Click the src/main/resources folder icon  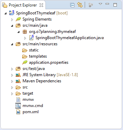coord(18,44)
